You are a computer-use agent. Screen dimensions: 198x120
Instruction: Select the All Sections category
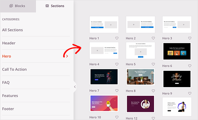[36, 30]
